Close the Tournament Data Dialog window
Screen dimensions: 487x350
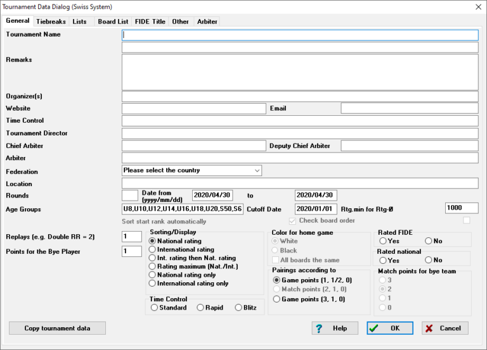click(477, 7)
